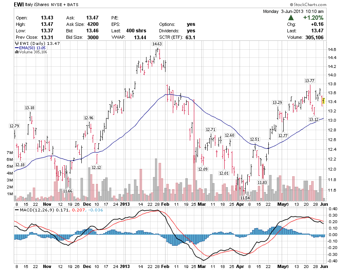The width and height of the screenshot is (344, 270).
Task: Open the StockCharts.com copyright link
Action: pyautogui.click(x=308, y=4)
